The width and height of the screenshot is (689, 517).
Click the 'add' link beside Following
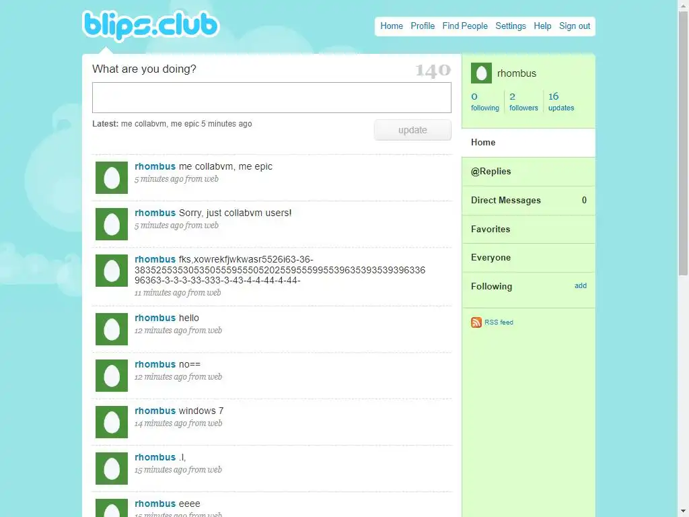pyautogui.click(x=581, y=285)
